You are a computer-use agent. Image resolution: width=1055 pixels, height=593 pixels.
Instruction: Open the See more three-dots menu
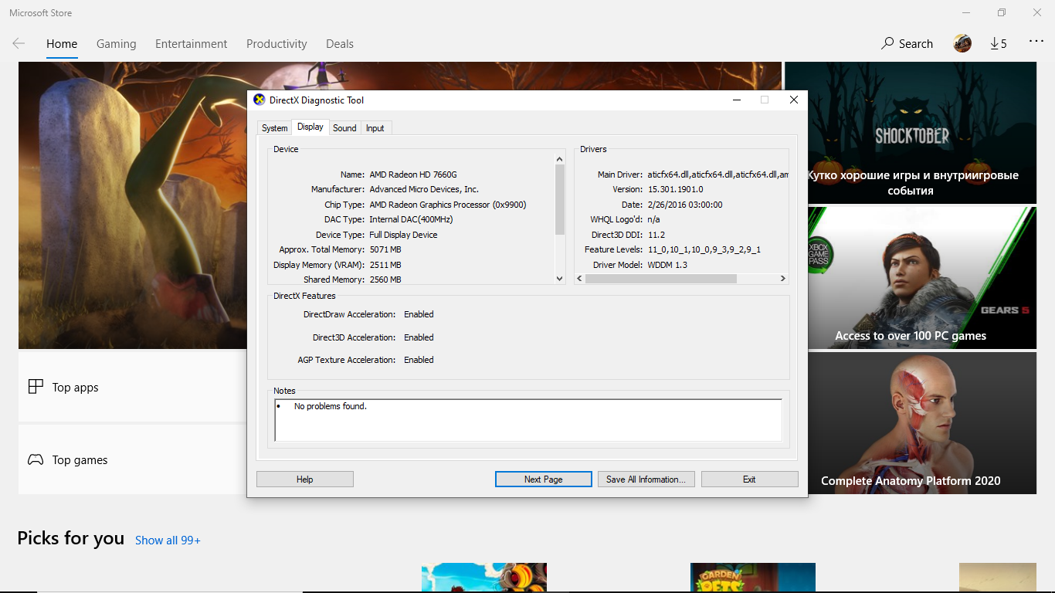(1036, 42)
